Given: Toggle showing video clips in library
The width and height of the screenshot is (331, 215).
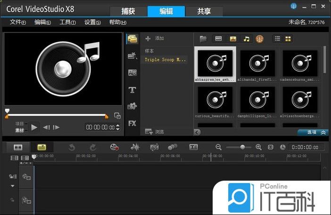Looking at the screenshot, I should 218,39.
